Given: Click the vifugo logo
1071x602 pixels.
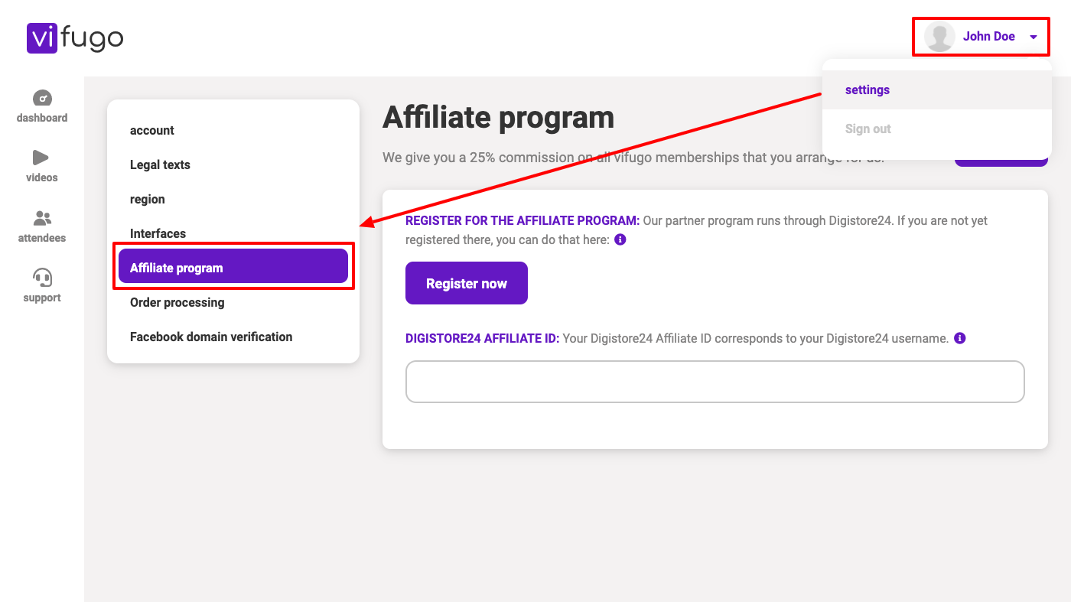Looking at the screenshot, I should 75,37.
